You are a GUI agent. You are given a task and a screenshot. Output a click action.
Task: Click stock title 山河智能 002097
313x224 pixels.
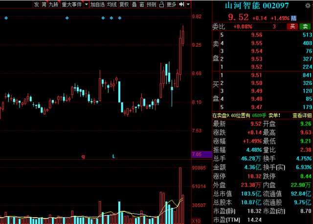click(x=257, y=6)
